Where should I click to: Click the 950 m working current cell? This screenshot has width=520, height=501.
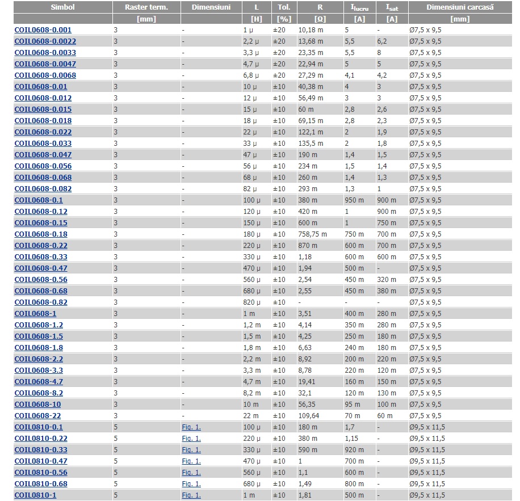(359, 200)
